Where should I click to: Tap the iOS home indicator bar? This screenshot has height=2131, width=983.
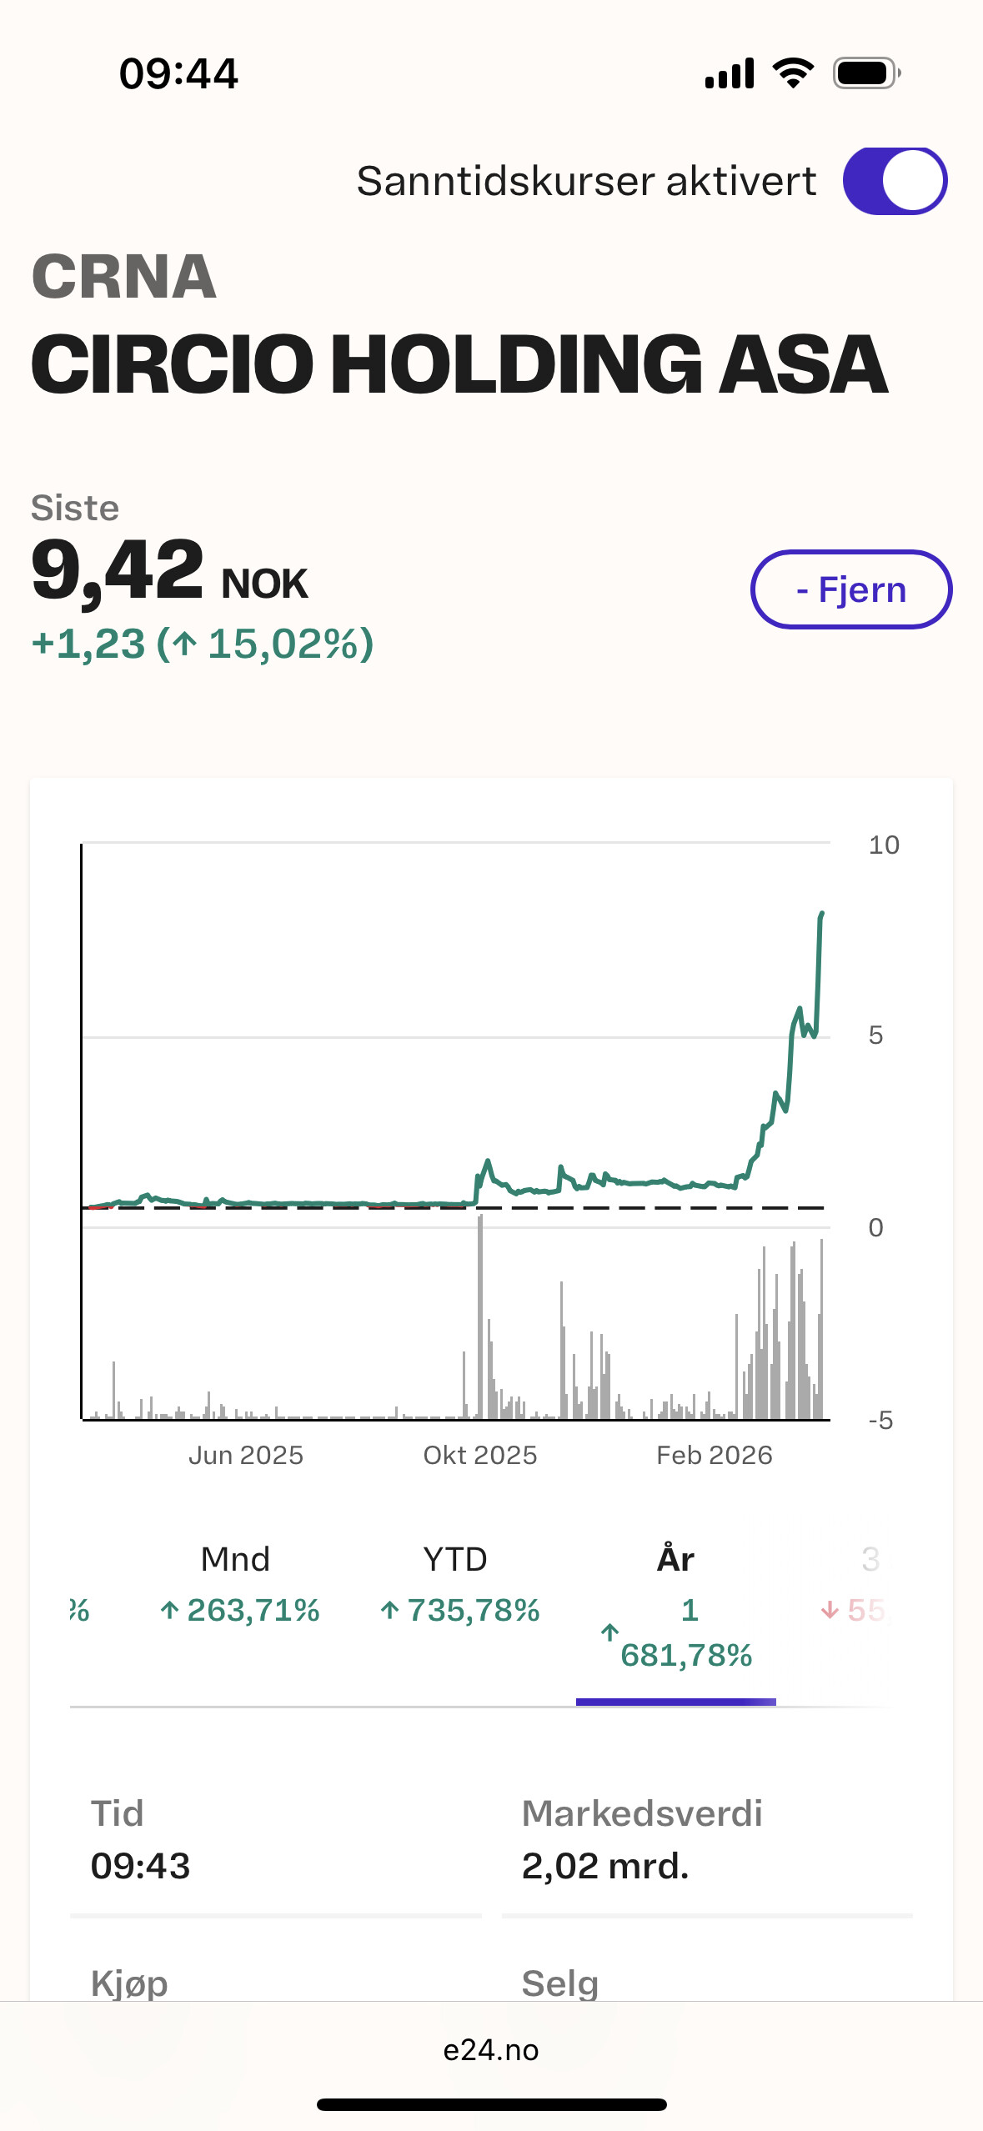coord(491,2104)
